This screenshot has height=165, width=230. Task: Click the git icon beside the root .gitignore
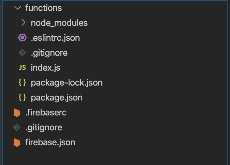[x=17, y=127]
